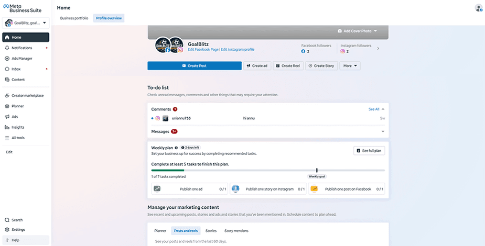Open the More dropdown button
Viewport: 485px width, 246px height.
point(350,66)
